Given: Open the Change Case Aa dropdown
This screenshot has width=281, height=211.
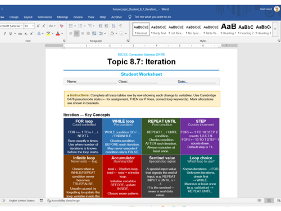Looking at the screenshot, I should click(x=52, y=26).
